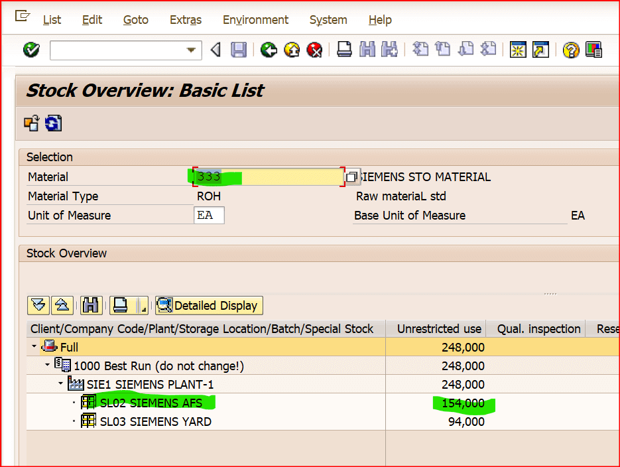Click the Qual. inspection column header
This screenshot has width=620, height=467.
coord(535,328)
